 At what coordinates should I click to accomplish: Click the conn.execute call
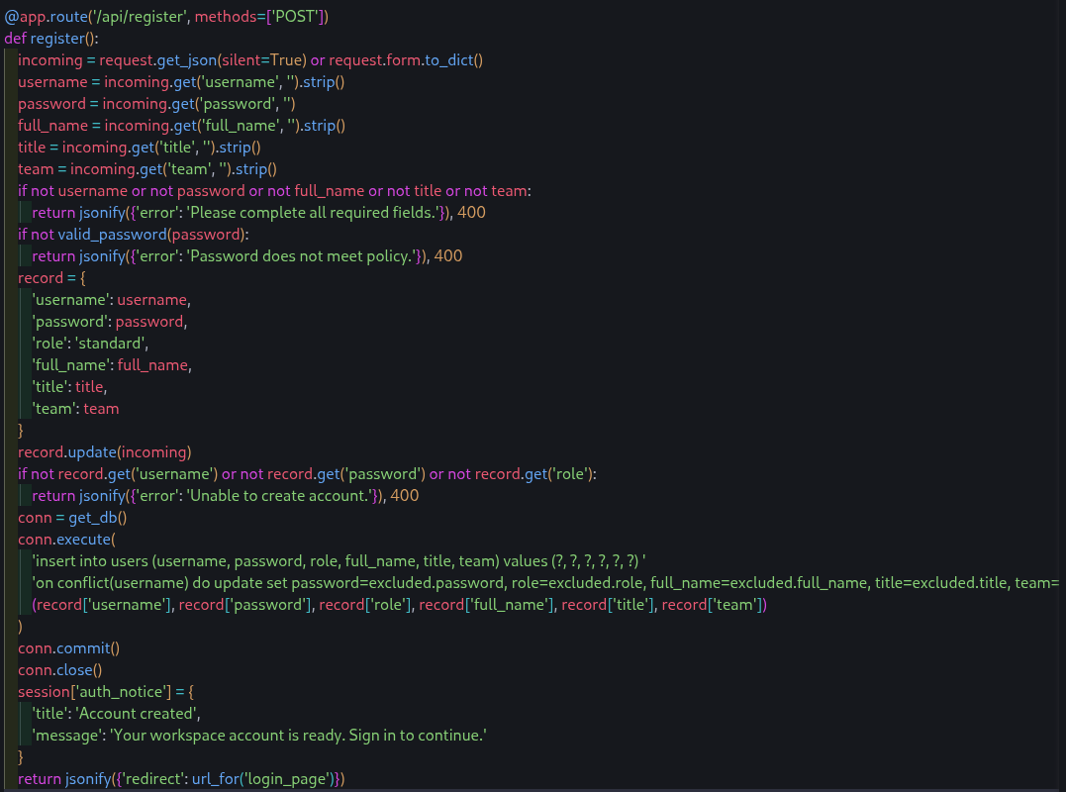[x=65, y=540]
